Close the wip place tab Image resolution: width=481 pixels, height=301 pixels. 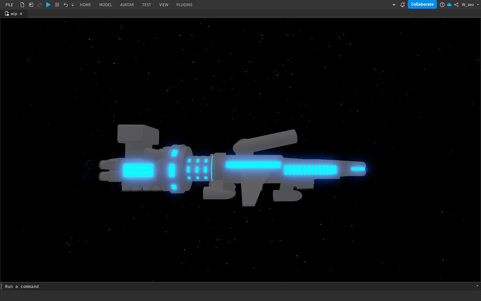click(x=21, y=14)
